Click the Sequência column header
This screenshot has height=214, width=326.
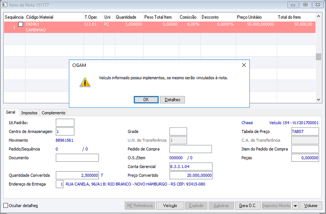(14, 17)
